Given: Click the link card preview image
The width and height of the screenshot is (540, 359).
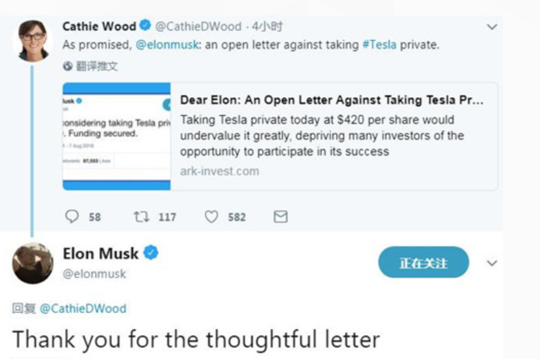Looking at the screenshot, I should point(116,136).
